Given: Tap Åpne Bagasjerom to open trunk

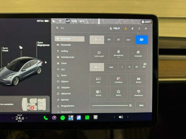Looking at the screenshot, I should (43, 44).
